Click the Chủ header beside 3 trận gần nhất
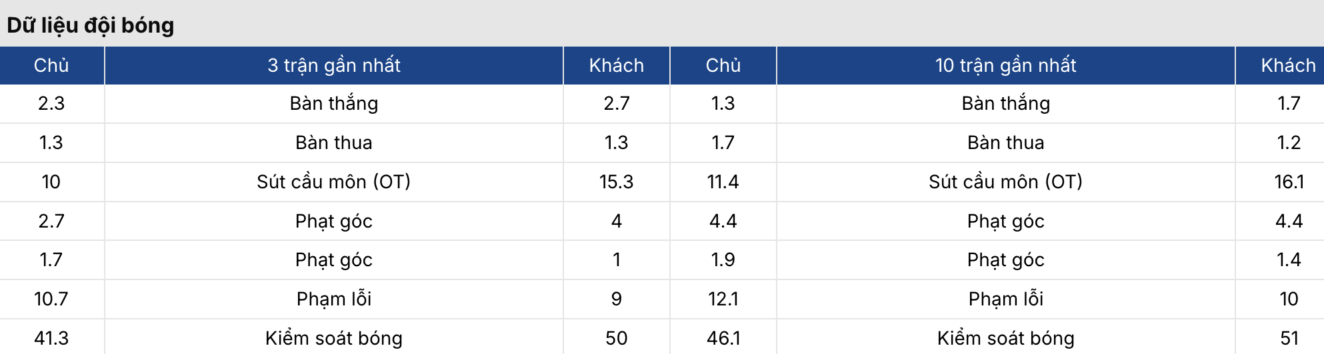Screen dimensions: 1324x354 (51, 65)
